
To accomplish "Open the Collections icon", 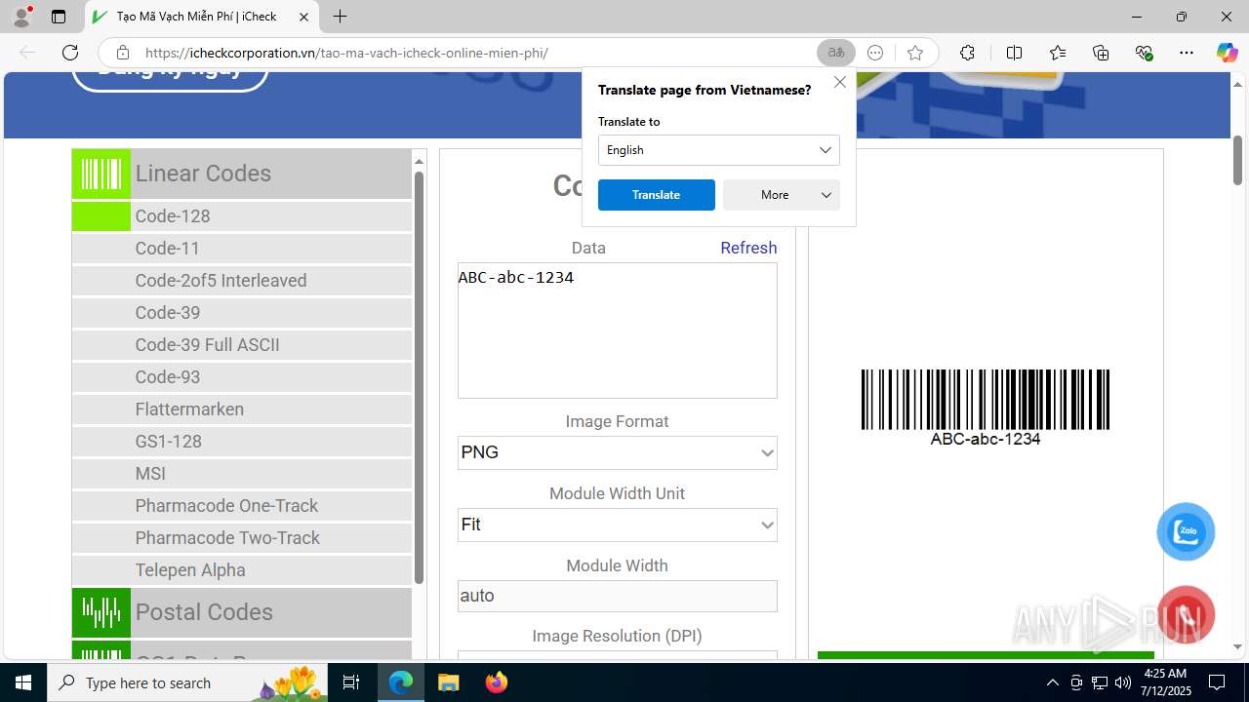I will click(1101, 53).
